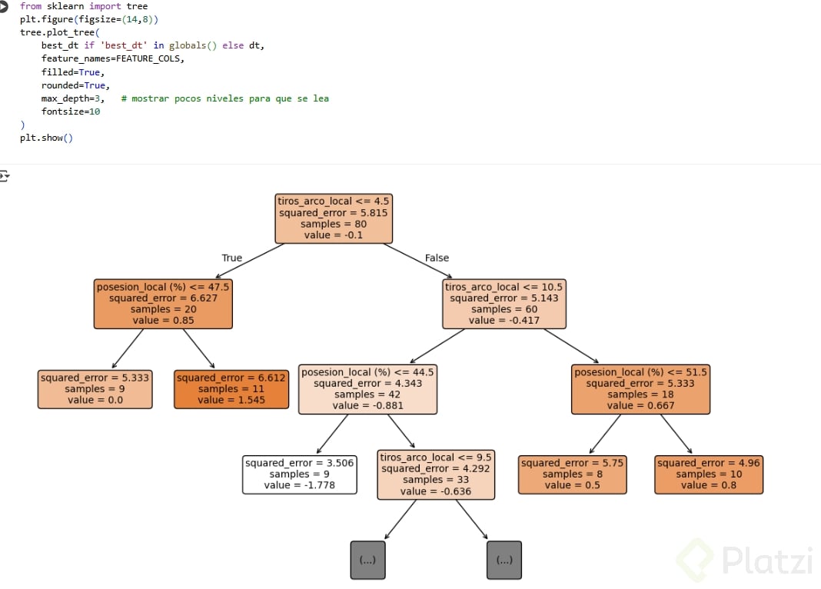This screenshot has width=821, height=589.
Task: Click 'squared_error = 5.815' text
Action: 334,212
